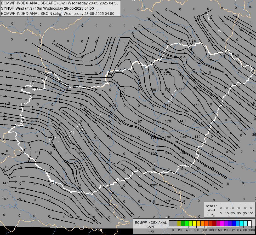Click the map value 117

[x=168, y=105]
